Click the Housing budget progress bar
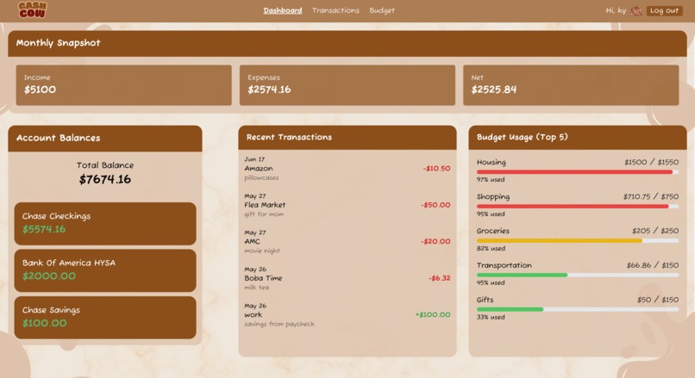 click(578, 171)
